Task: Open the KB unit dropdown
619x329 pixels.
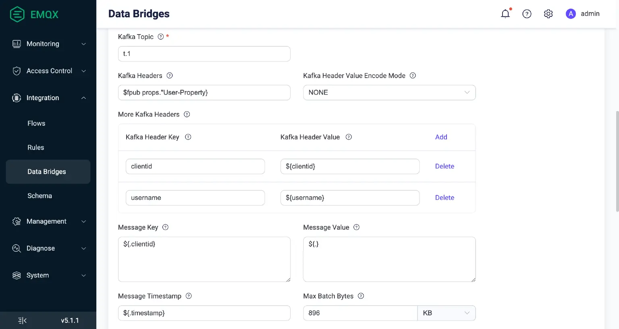Action: tap(446, 313)
